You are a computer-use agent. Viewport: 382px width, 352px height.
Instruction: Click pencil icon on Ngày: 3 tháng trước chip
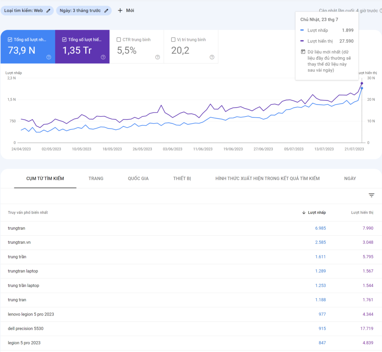click(x=106, y=11)
